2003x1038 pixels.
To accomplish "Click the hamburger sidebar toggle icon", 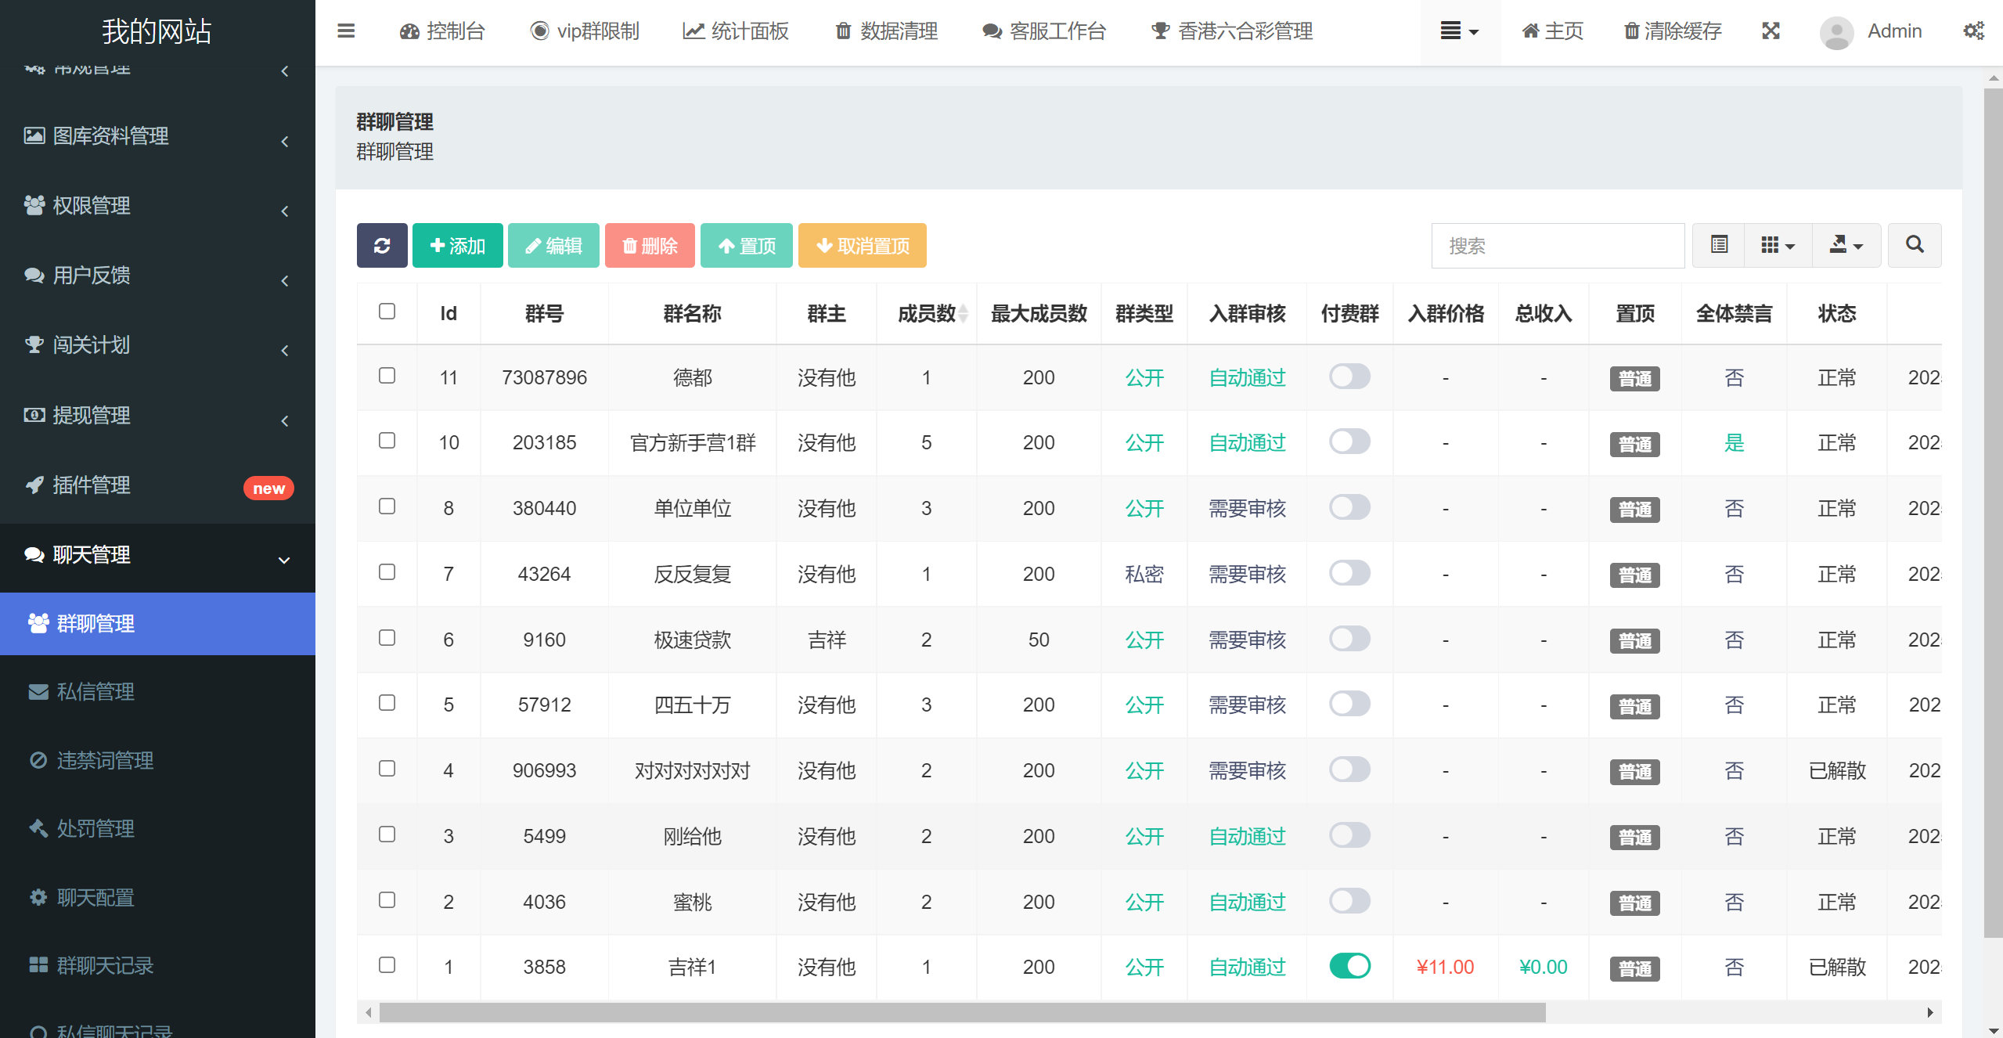I will 346,31.
